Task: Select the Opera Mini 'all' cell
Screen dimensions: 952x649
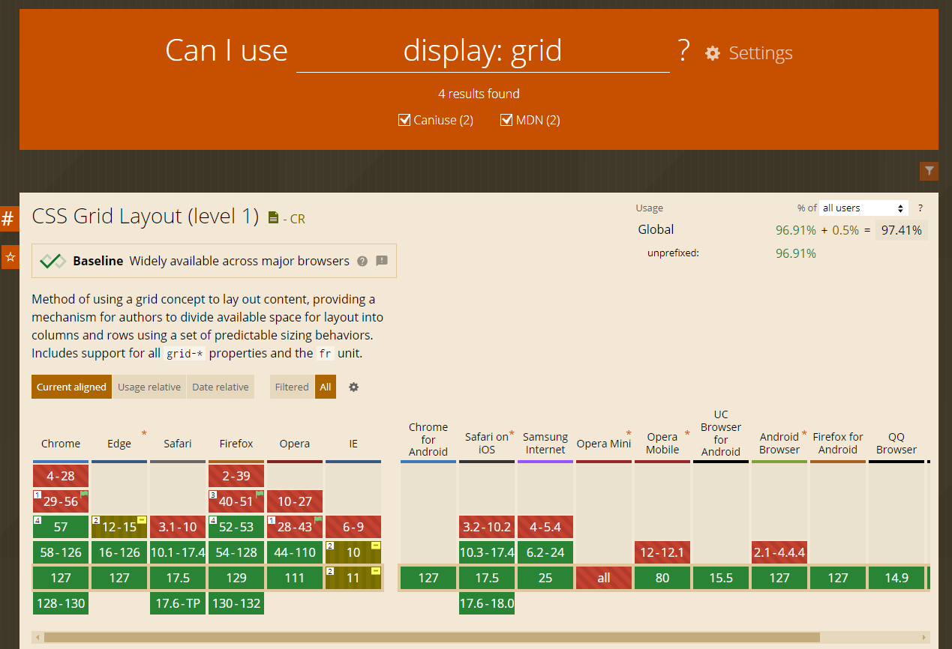Action: tap(604, 578)
